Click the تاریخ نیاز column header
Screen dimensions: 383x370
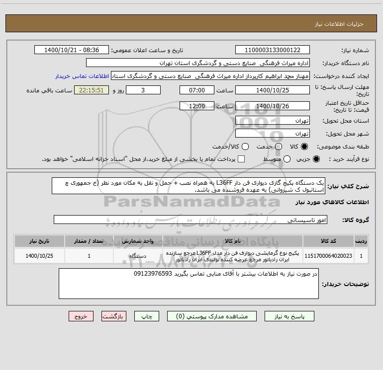click(39, 241)
